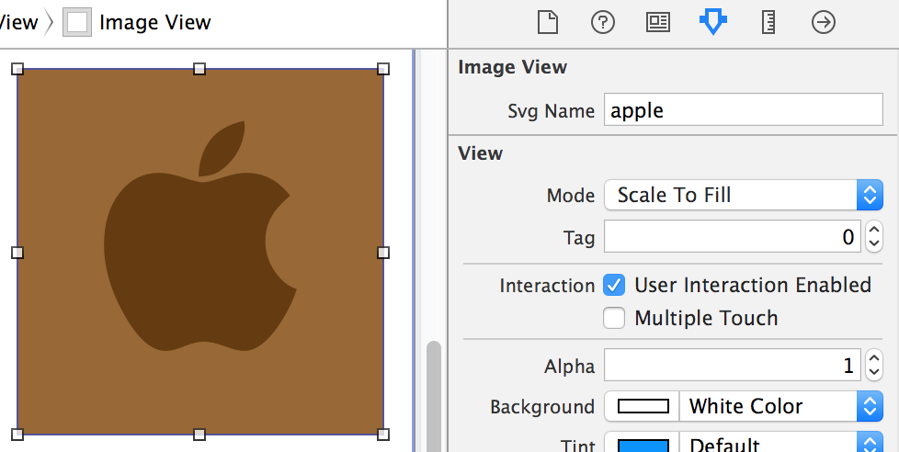Click the Background label
The image size is (899, 452).
coord(542,407)
